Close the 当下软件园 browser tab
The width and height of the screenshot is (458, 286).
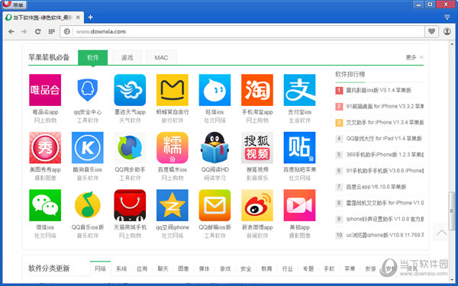[x=78, y=18]
